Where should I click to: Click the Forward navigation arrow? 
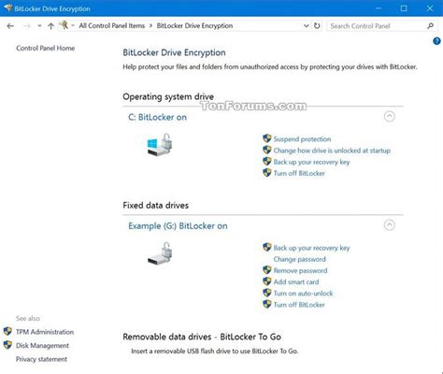click(x=27, y=26)
